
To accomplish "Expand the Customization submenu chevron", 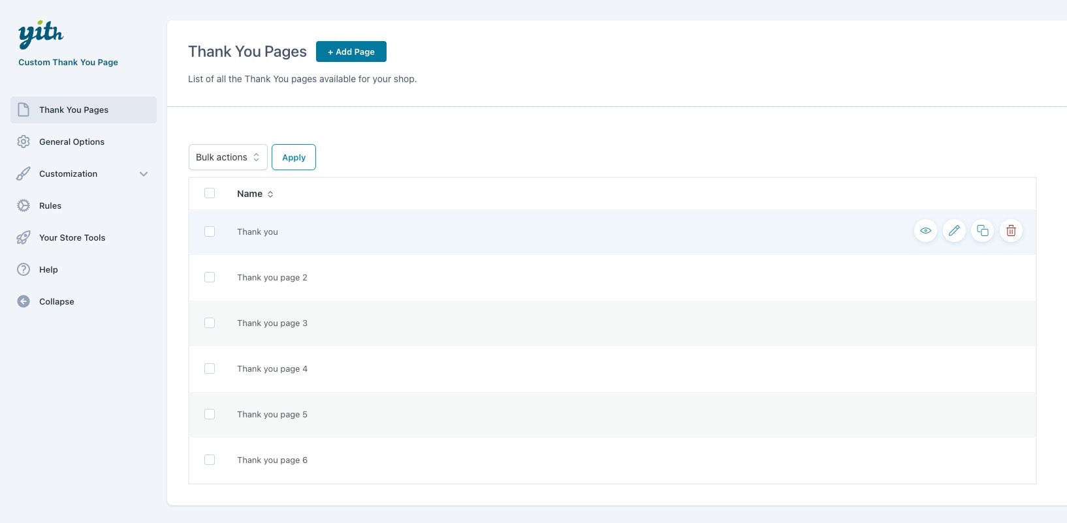I will click(144, 174).
